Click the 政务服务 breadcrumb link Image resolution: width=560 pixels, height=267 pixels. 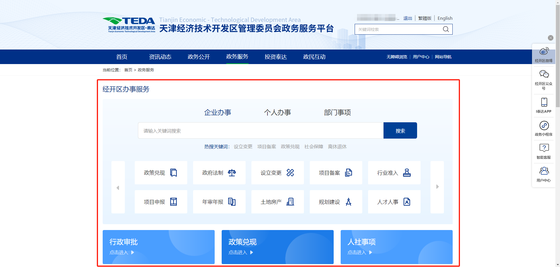pyautogui.click(x=146, y=70)
